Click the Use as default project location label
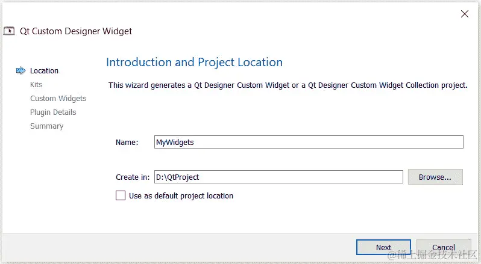 (x=181, y=196)
